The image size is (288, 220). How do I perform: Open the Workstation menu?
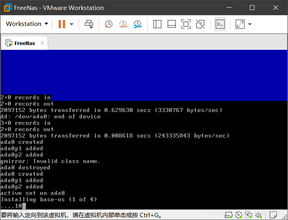pyautogui.click(x=27, y=24)
